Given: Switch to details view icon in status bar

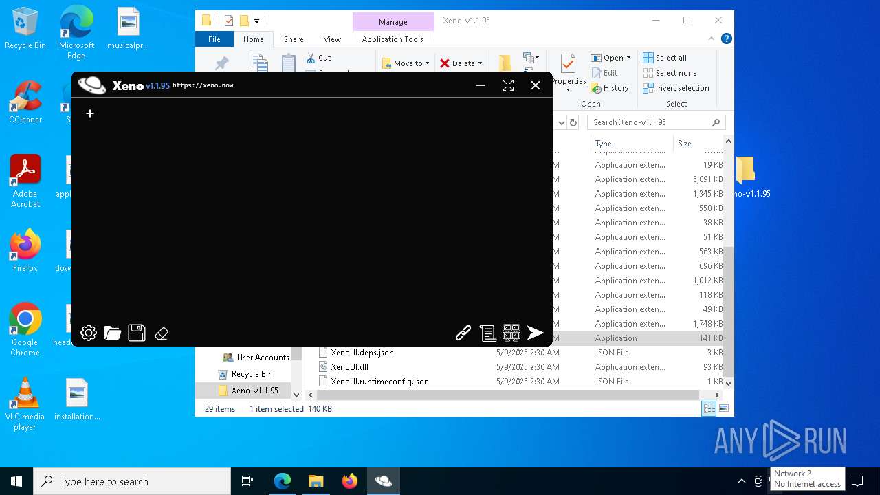Looking at the screenshot, I should pos(709,409).
